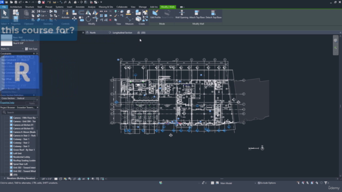Click the Edit Profile icon
The image size is (342, 192).
pos(156,13)
